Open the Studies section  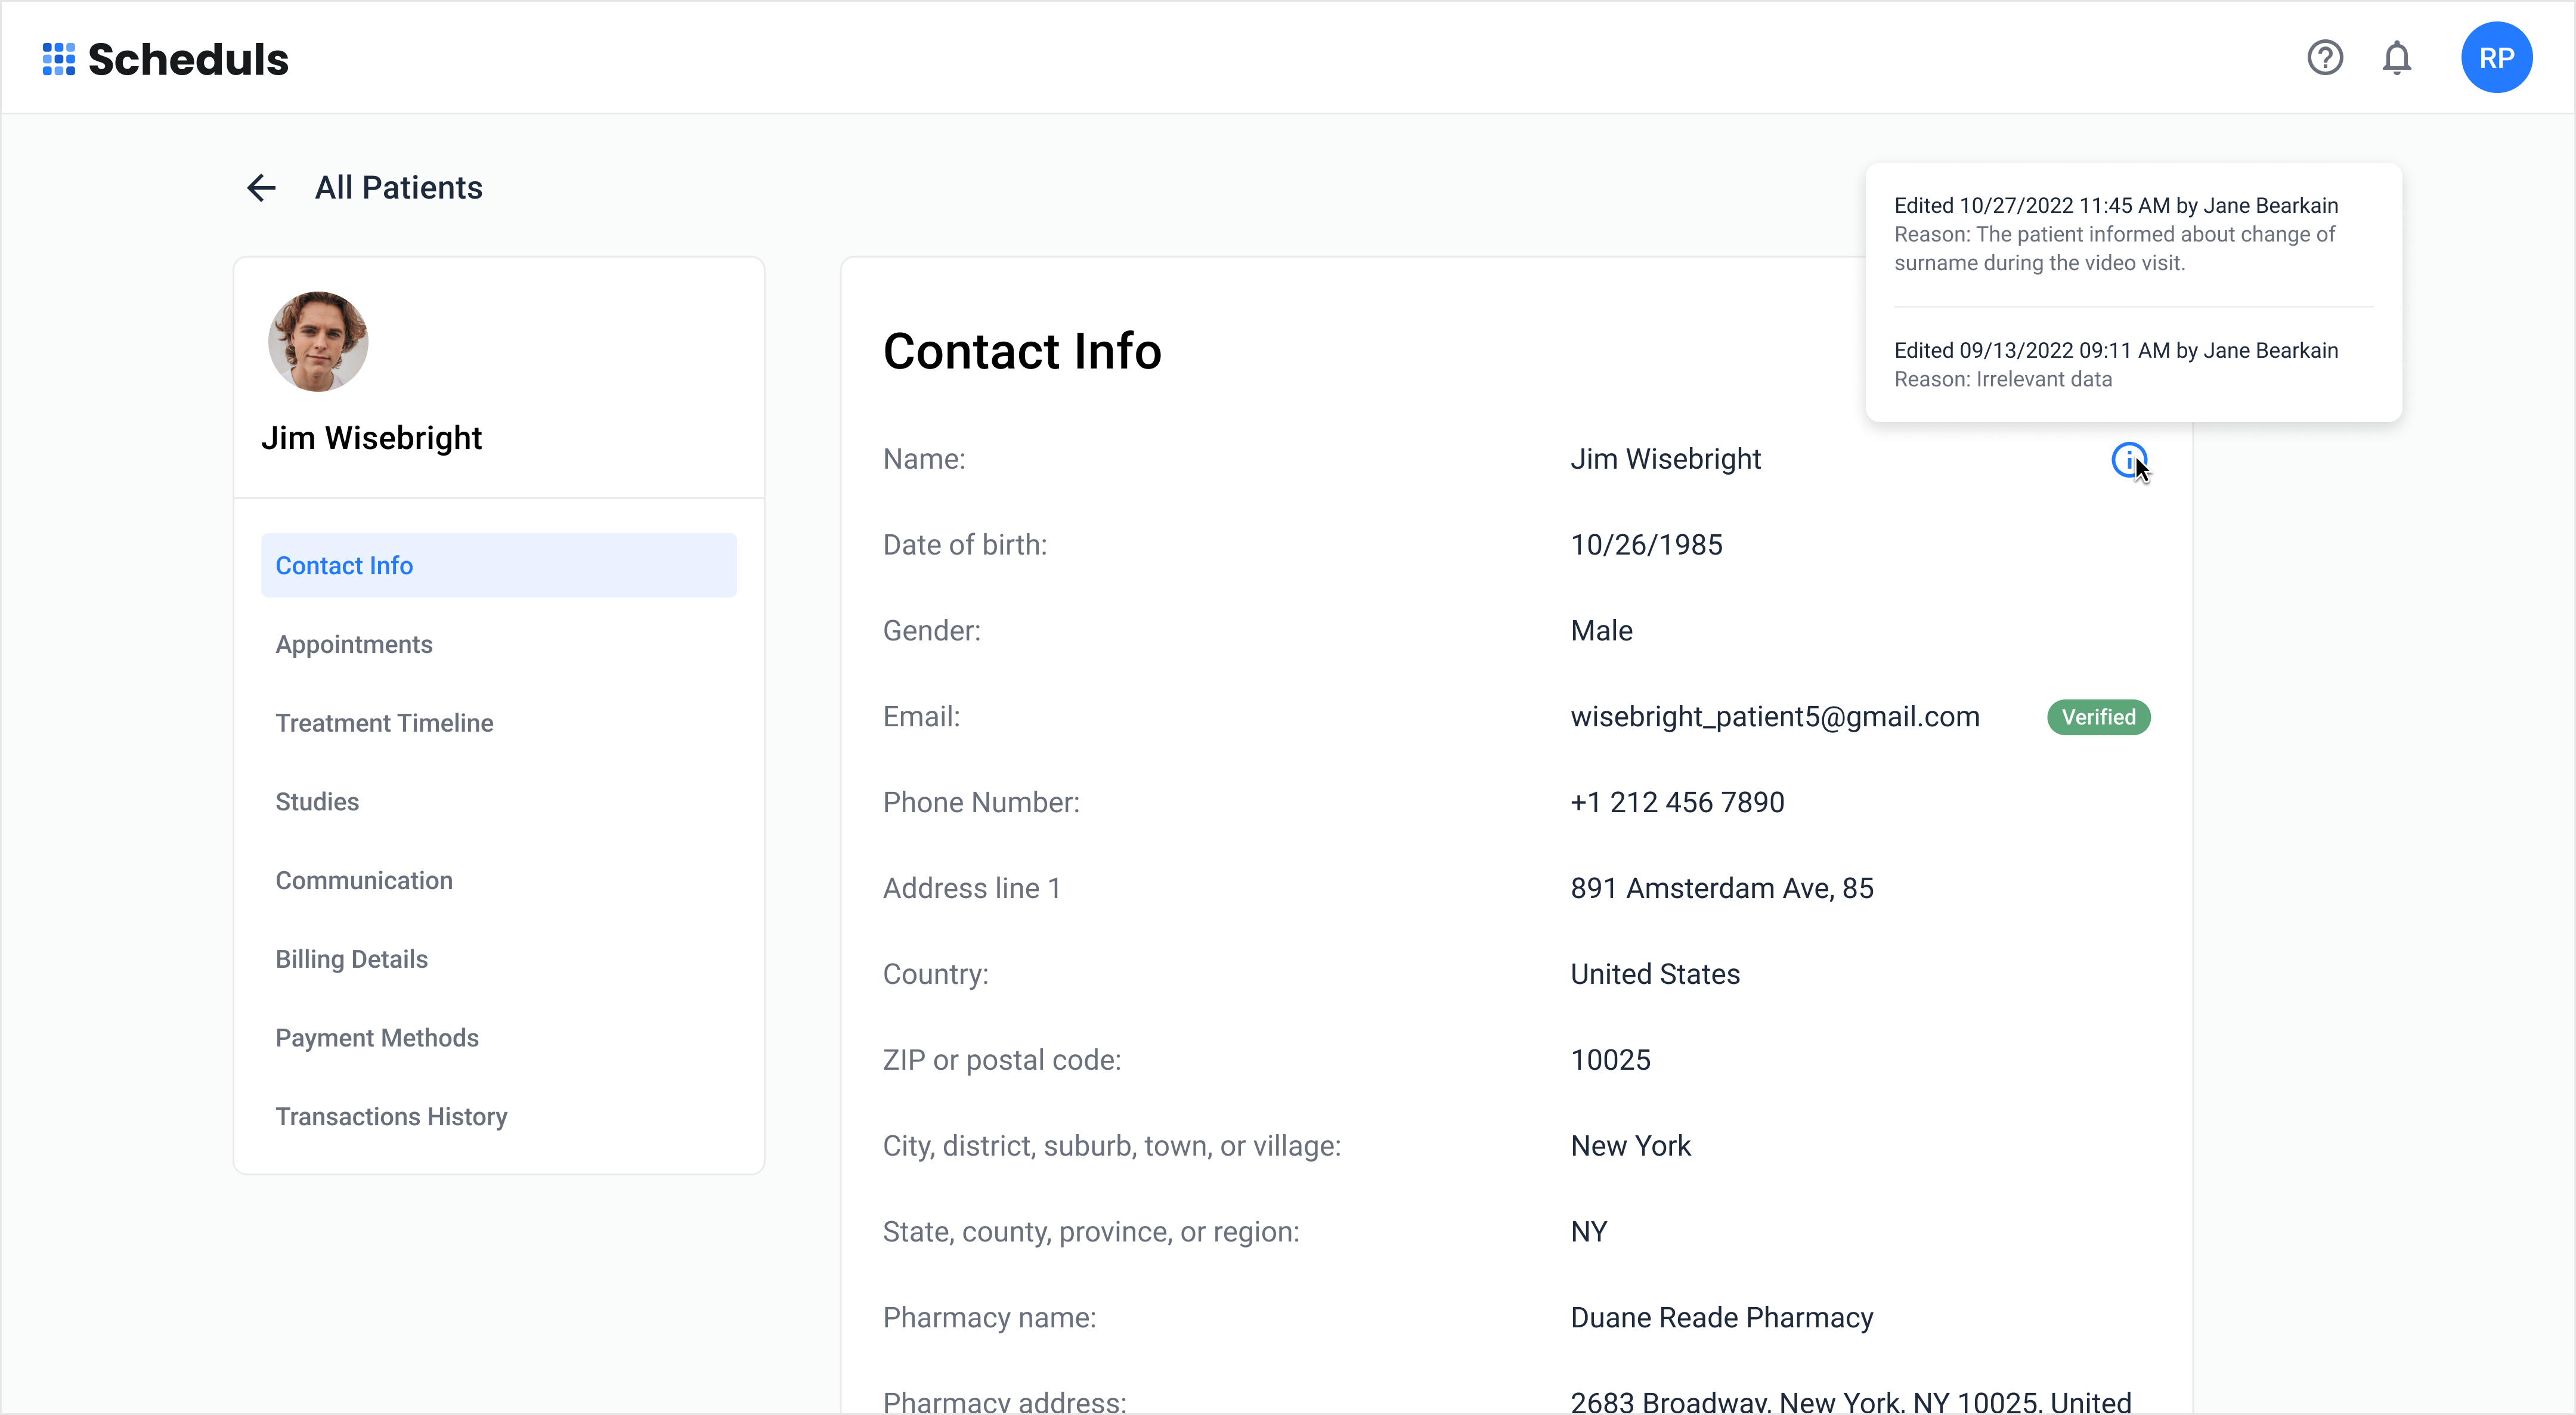pos(317,802)
